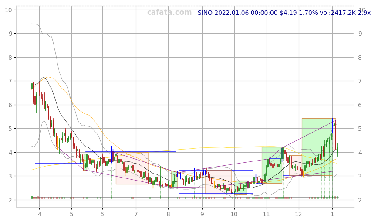This screenshot has height=222, width=375.
Task: Click the month 6 label on the time axis
Action: [x=102, y=214]
